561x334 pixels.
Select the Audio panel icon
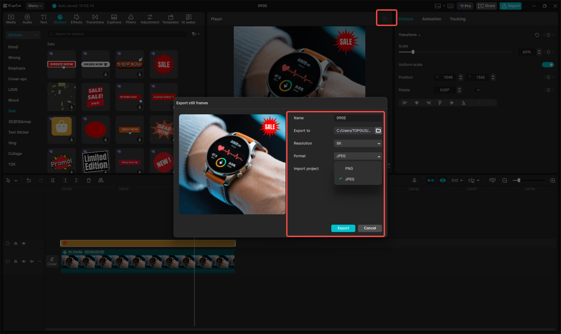(27, 18)
